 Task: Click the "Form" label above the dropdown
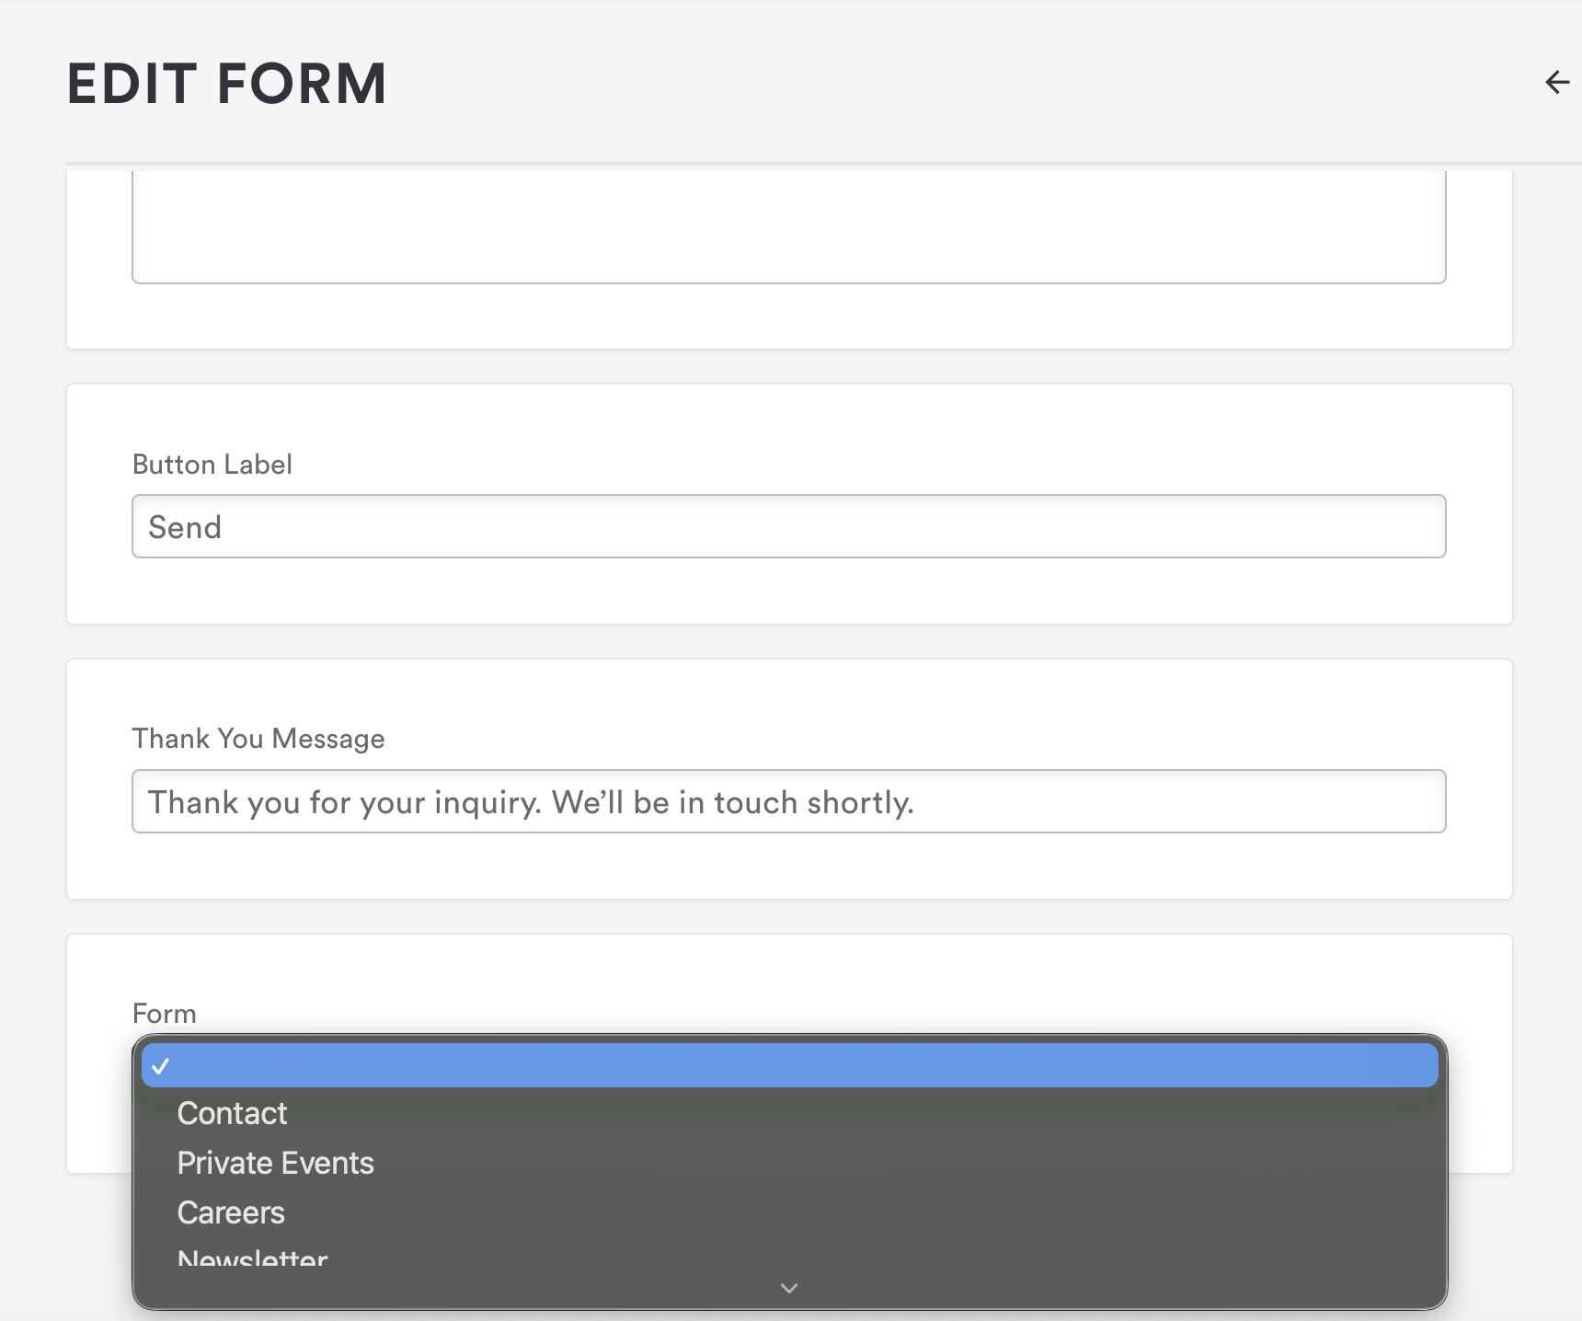click(165, 1014)
